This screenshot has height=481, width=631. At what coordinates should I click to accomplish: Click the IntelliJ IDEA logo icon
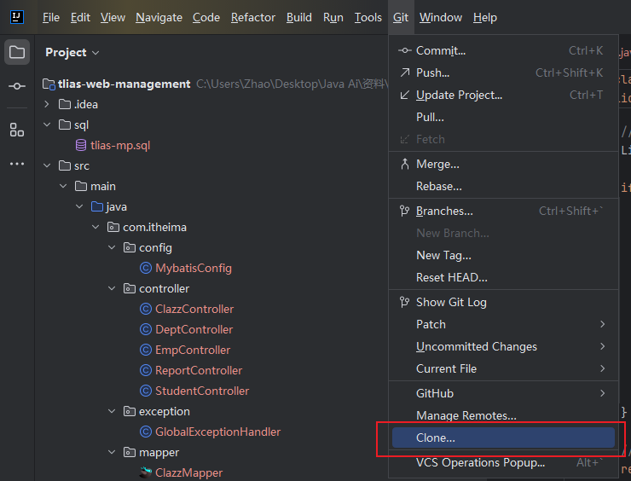(x=17, y=17)
